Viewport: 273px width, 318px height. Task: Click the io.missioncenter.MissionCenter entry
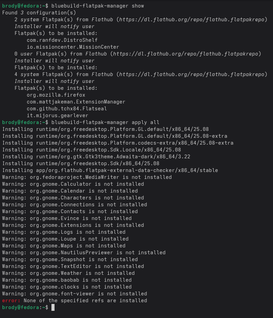pos(73,47)
